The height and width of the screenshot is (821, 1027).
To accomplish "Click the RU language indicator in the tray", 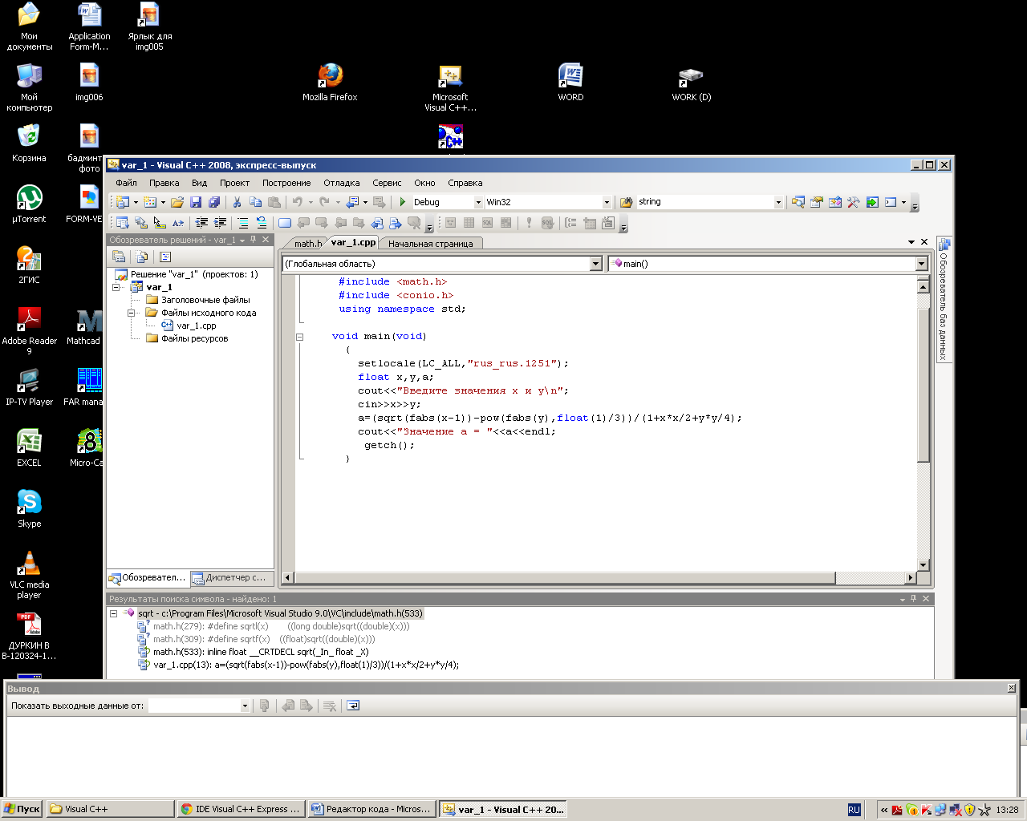I will (x=854, y=810).
